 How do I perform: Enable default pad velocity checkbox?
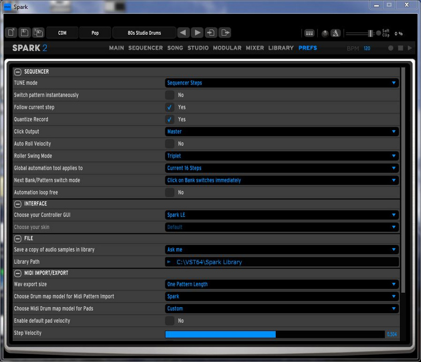coord(169,320)
